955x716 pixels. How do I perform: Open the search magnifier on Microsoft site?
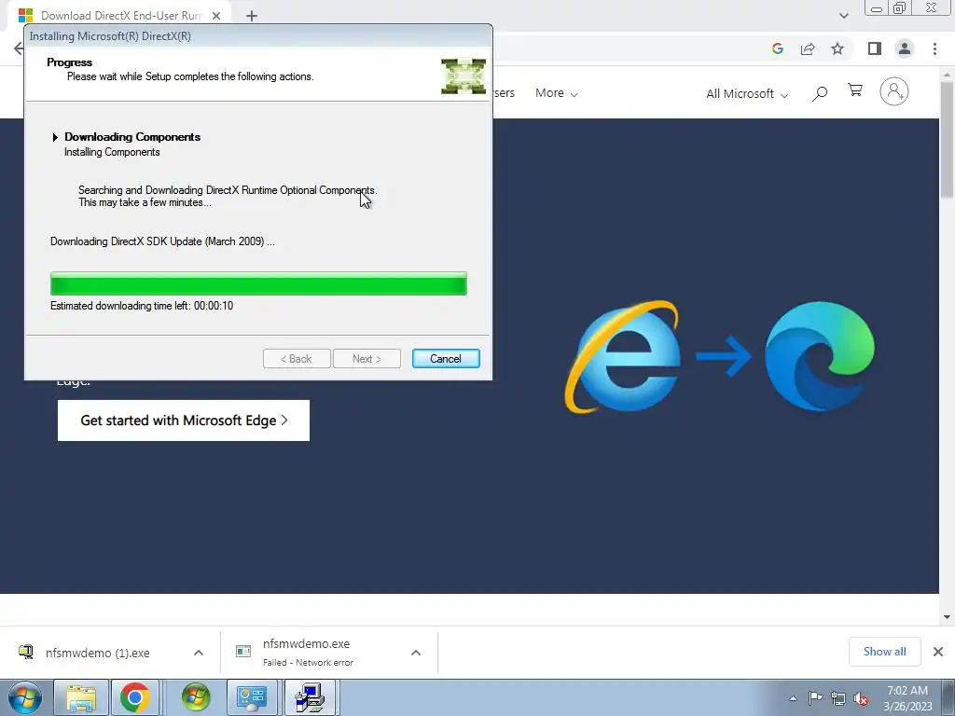tap(820, 93)
